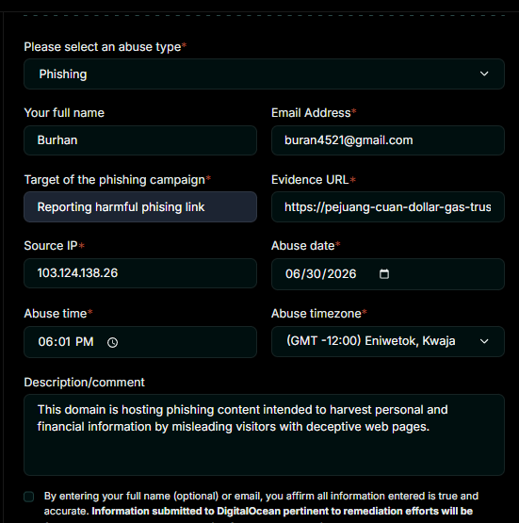Viewport: 519px width, 523px height.
Task: Expand the abuse type chevron arrow
Action: 484,74
